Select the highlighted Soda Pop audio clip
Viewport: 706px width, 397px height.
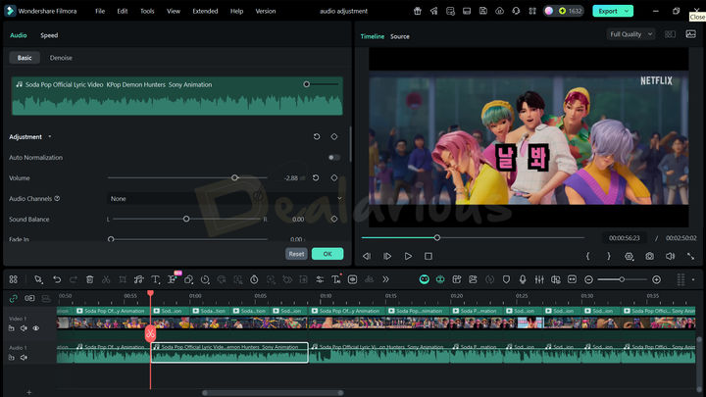(x=229, y=353)
